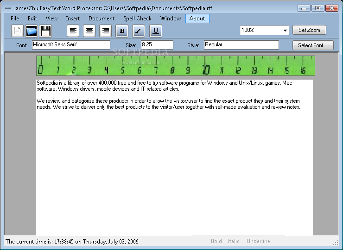This screenshot has height=250, width=343.
Task: Open the system menu icon in title bar
Action: pos(8,8)
